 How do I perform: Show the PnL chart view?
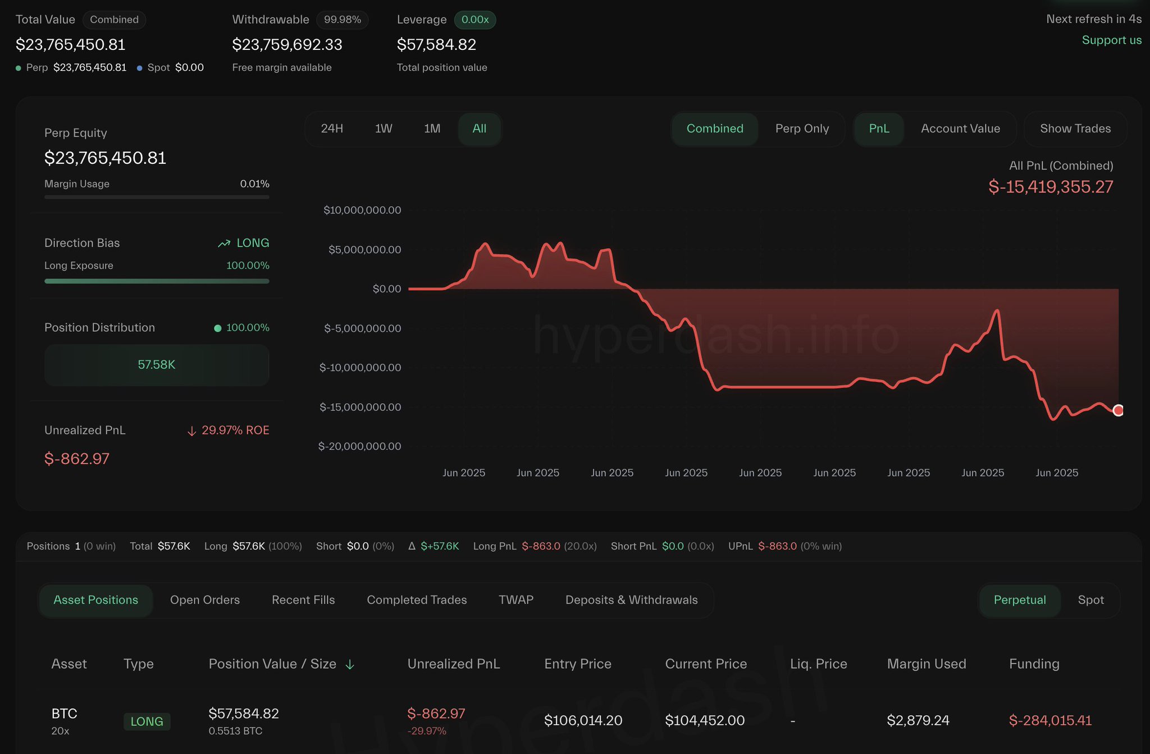(879, 129)
